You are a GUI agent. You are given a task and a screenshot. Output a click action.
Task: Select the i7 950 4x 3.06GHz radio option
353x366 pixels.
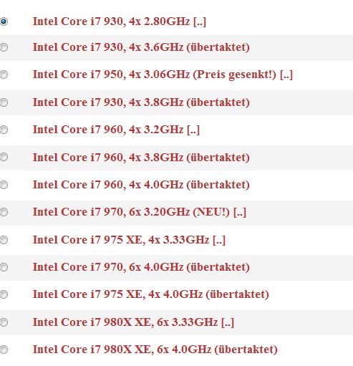click(x=4, y=74)
